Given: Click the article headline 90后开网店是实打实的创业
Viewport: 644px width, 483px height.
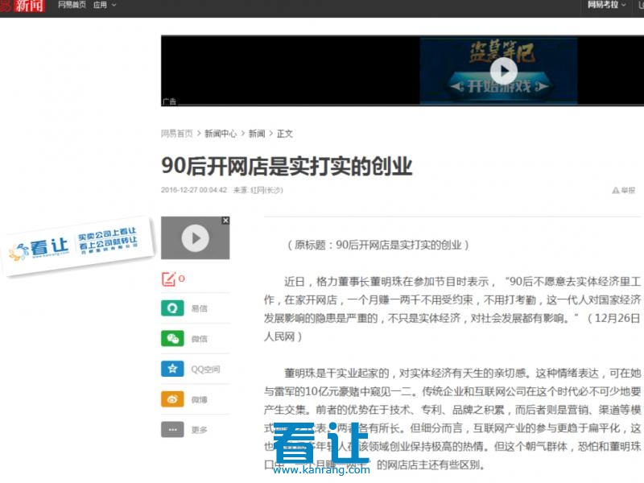Looking at the screenshot, I should 287,166.
